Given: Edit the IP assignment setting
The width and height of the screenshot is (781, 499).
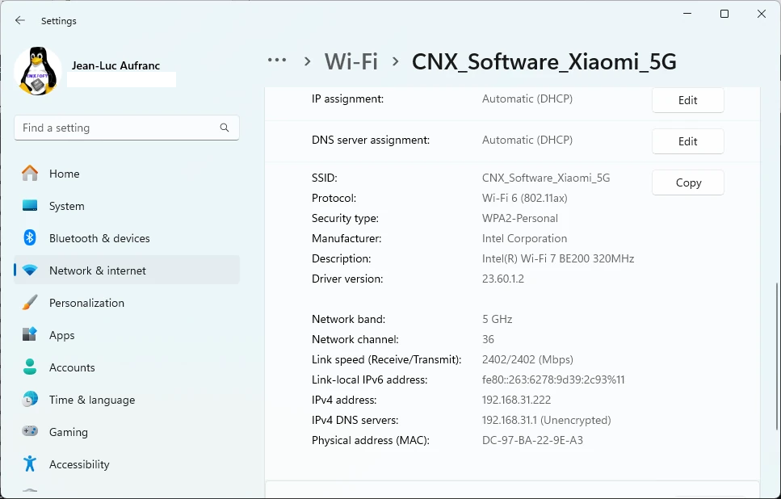Looking at the screenshot, I should click(688, 100).
